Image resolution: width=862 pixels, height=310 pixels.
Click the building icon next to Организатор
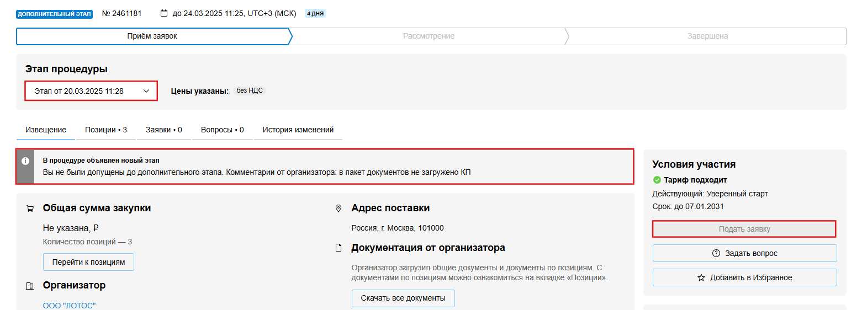click(30, 286)
